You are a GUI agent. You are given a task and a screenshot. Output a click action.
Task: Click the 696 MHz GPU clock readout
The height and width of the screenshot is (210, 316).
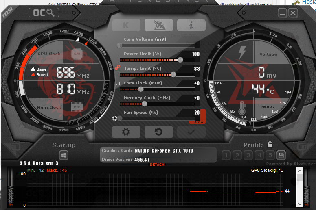click(73, 73)
